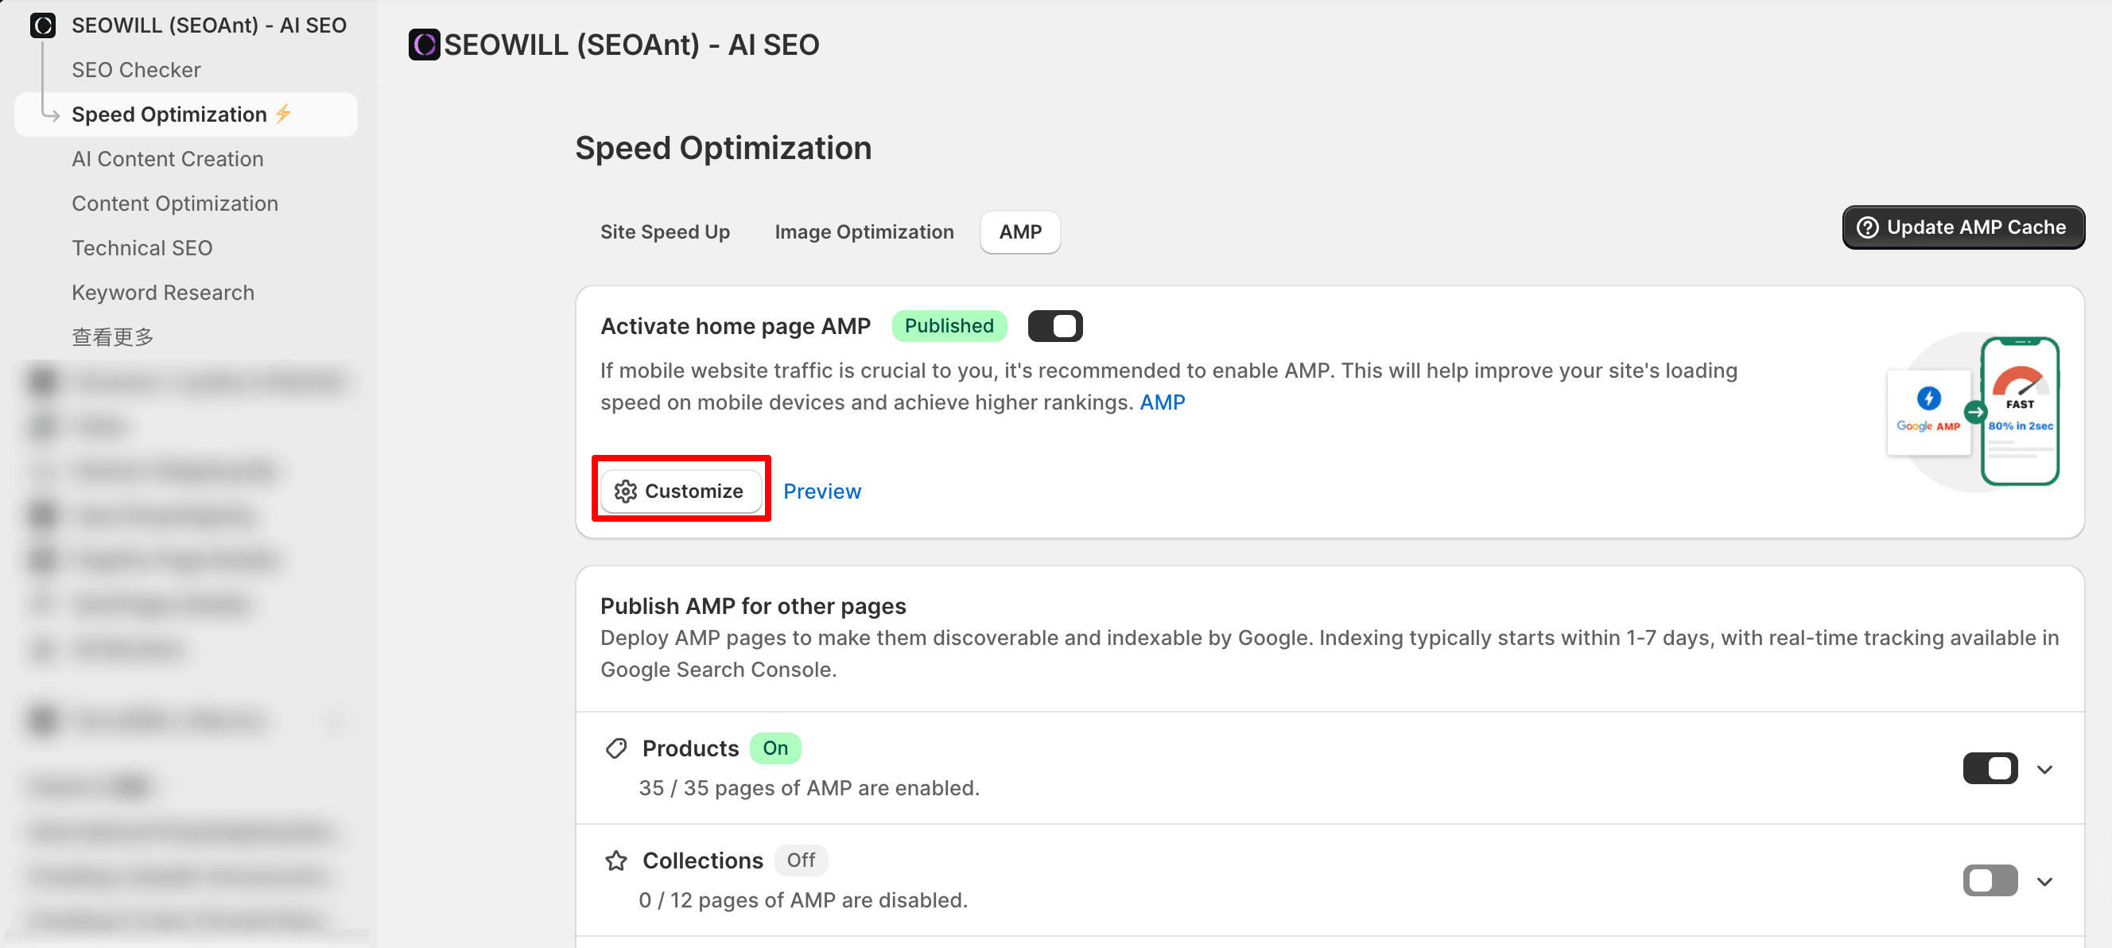
Task: Toggle the Activate home page AMP switch
Action: (1054, 325)
